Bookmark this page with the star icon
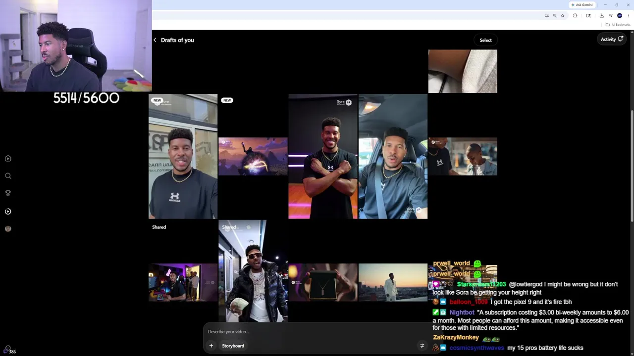Viewport: 634px width, 356px height. pyautogui.click(x=563, y=16)
